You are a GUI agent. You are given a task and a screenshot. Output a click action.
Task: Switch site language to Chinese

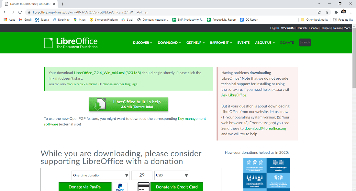[288, 28]
